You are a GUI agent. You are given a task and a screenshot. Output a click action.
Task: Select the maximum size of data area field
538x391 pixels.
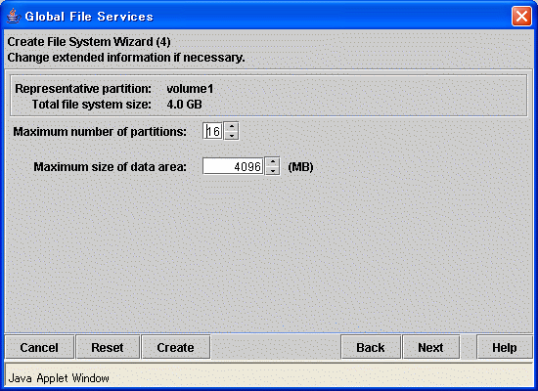[x=233, y=167]
